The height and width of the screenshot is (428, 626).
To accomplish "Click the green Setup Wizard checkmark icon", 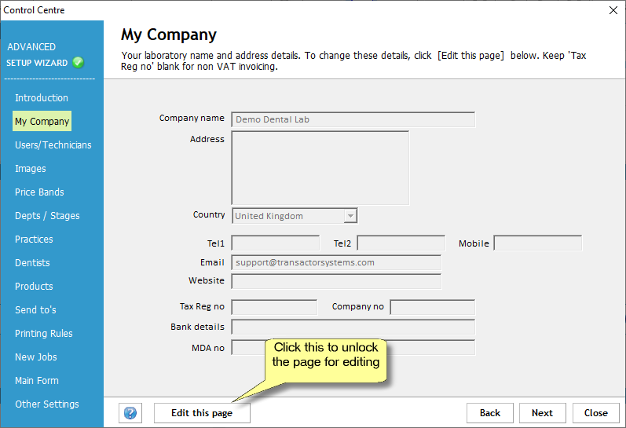I will (78, 63).
